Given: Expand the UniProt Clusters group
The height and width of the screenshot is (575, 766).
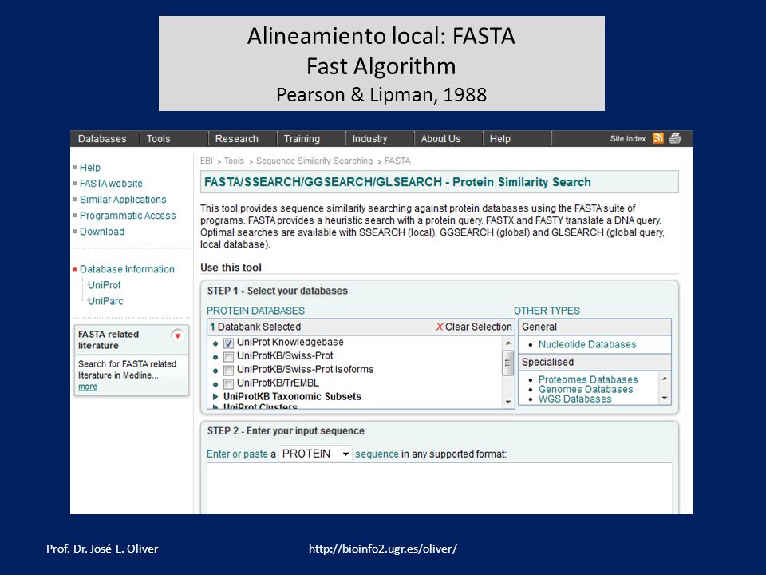Looking at the screenshot, I should pos(215,406).
